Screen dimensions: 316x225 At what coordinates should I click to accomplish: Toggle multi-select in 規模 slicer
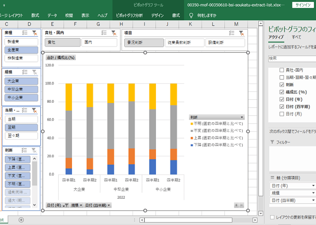tap(25, 72)
